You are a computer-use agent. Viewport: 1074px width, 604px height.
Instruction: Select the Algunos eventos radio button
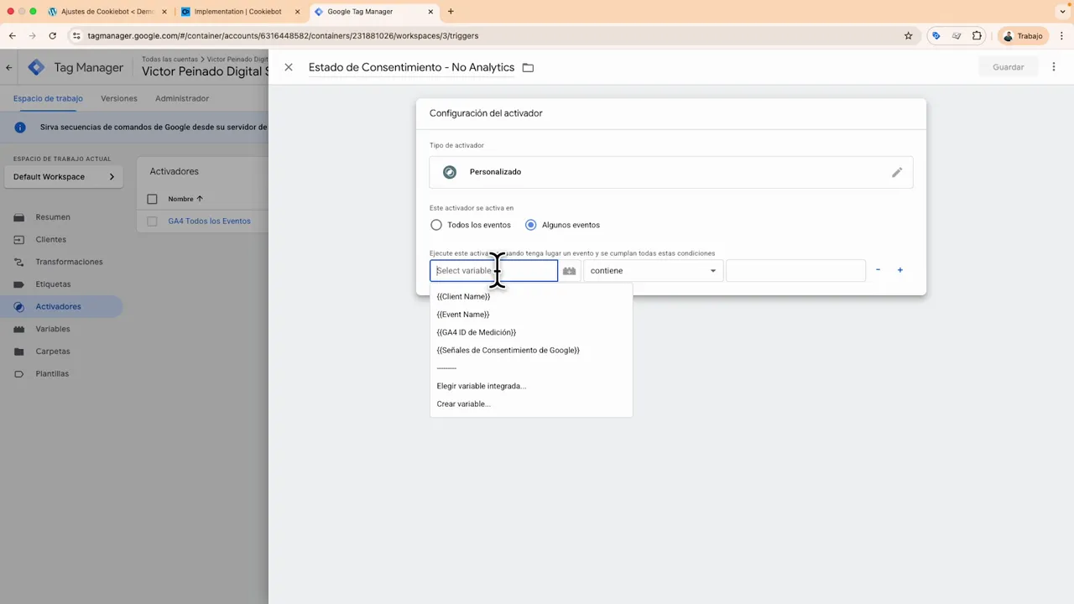click(530, 225)
